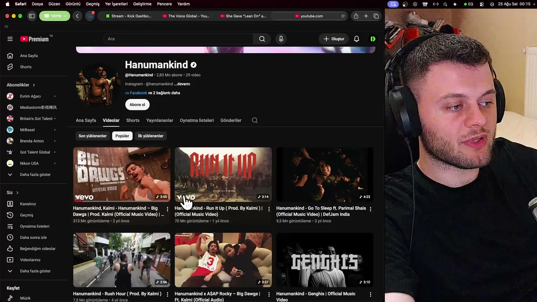Switch to the Gönderiler channel tab
The height and width of the screenshot is (302, 537).
click(x=231, y=120)
